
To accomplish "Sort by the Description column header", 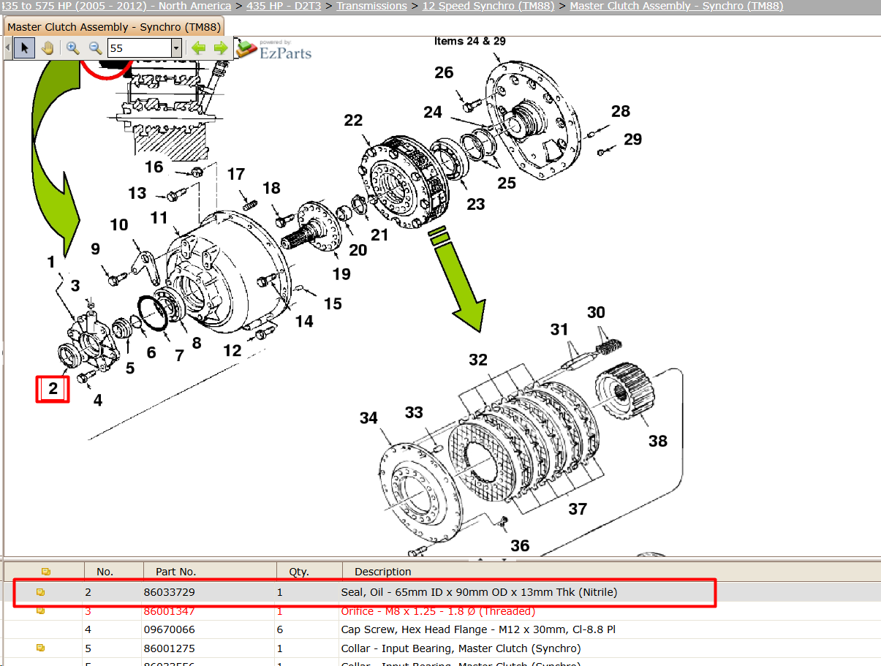I will [x=383, y=572].
